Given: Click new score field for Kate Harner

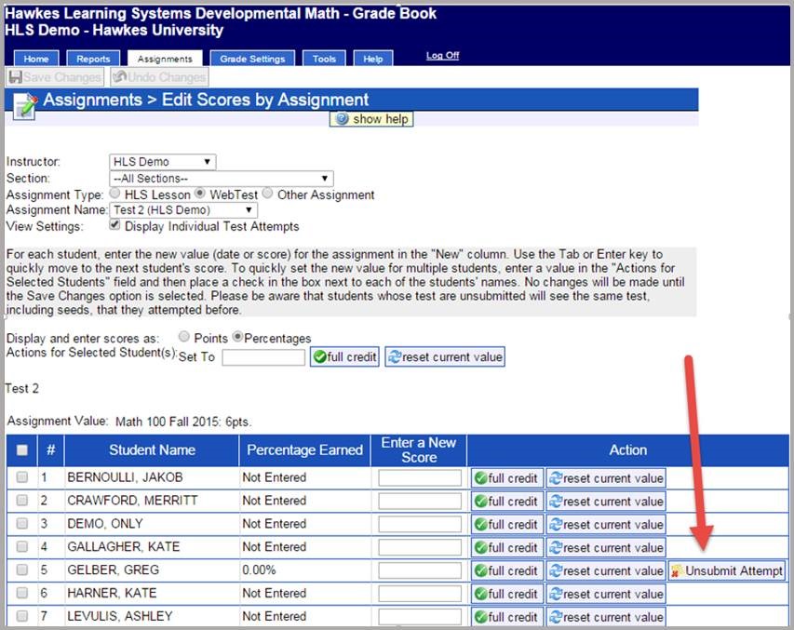Looking at the screenshot, I should click(420, 594).
